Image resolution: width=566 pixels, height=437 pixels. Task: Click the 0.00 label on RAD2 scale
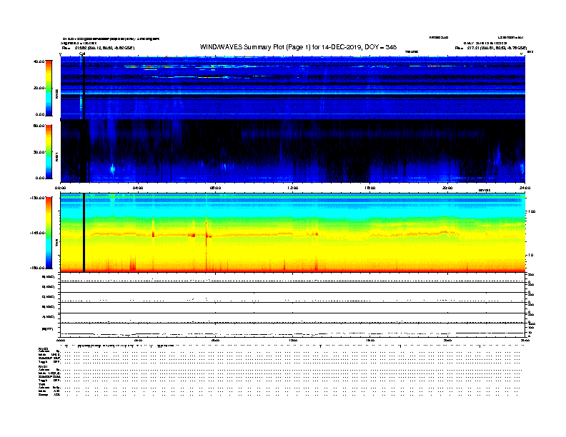[x=40, y=115]
